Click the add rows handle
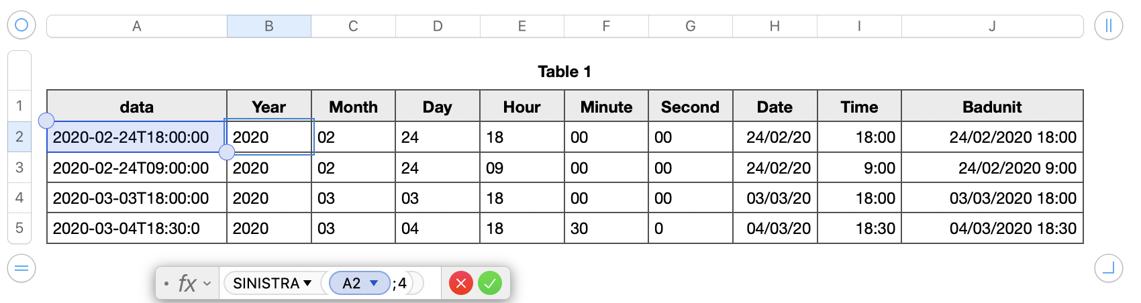The width and height of the screenshot is (1141, 303). [21, 269]
